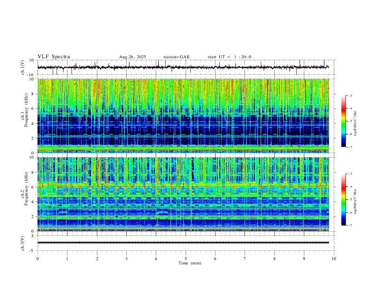Click the 'Time (min)' axis label
376x290 pixels.
click(190, 263)
